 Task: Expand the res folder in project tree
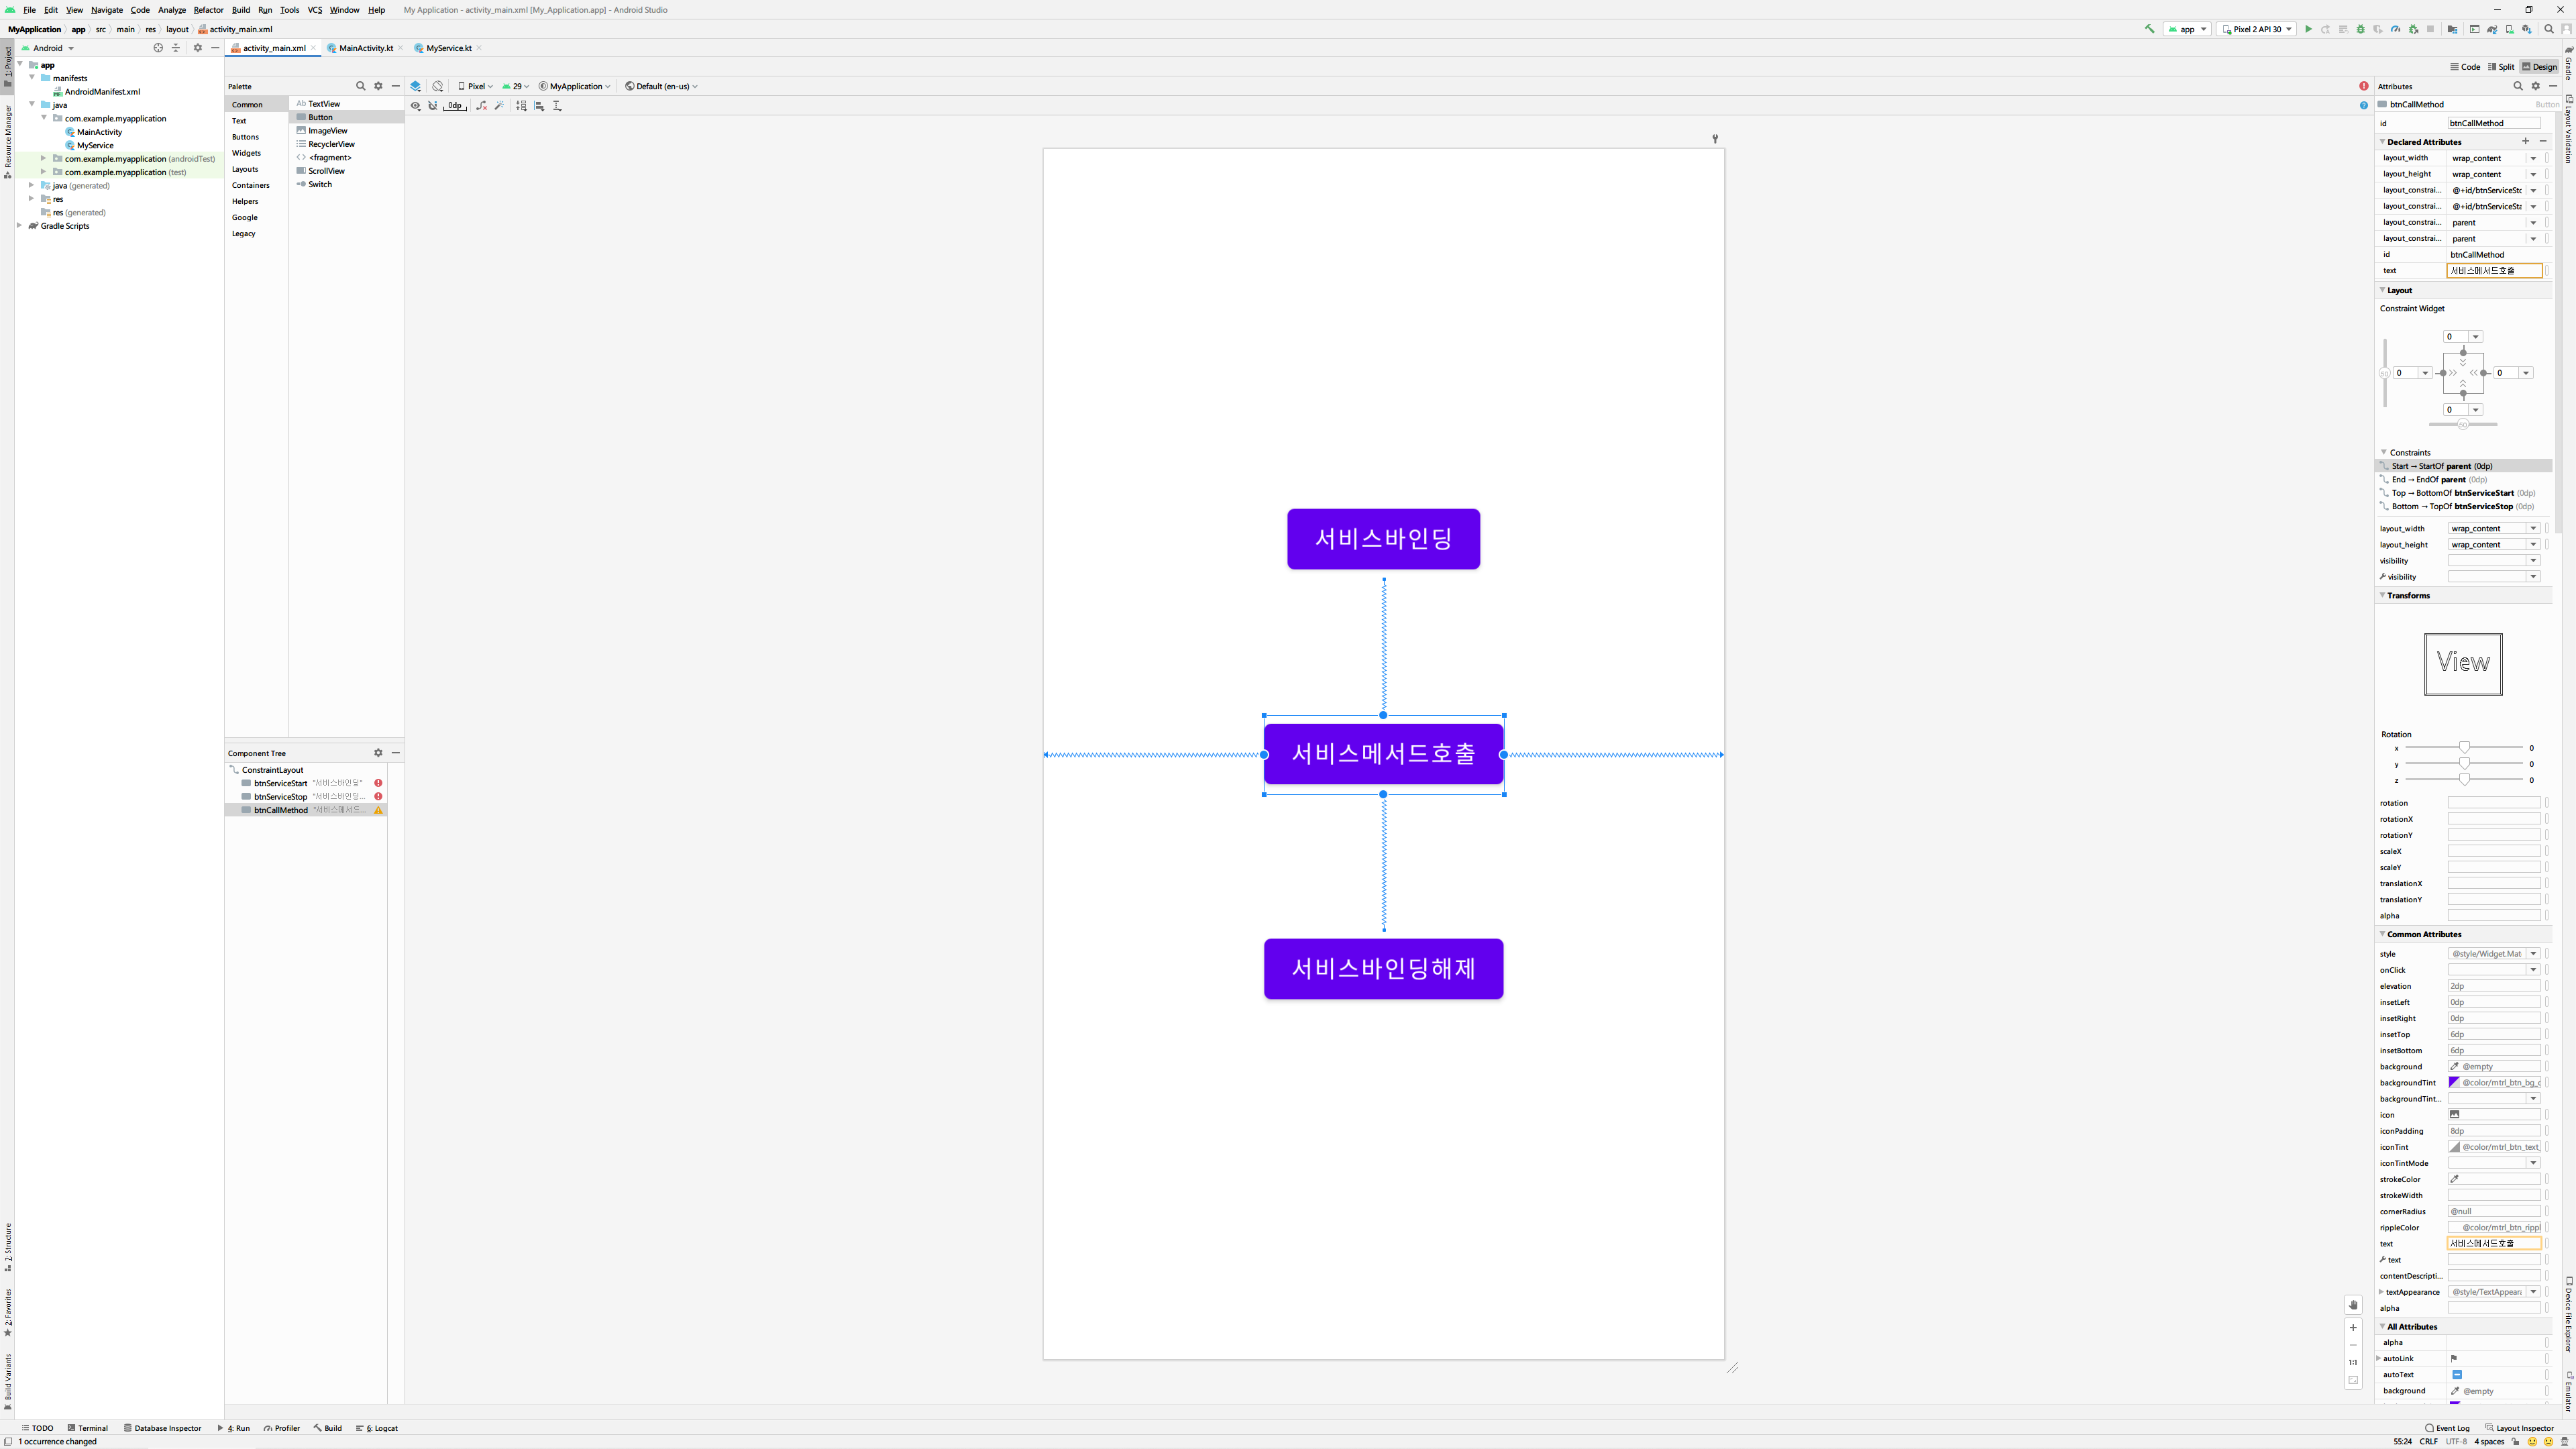pyautogui.click(x=31, y=199)
